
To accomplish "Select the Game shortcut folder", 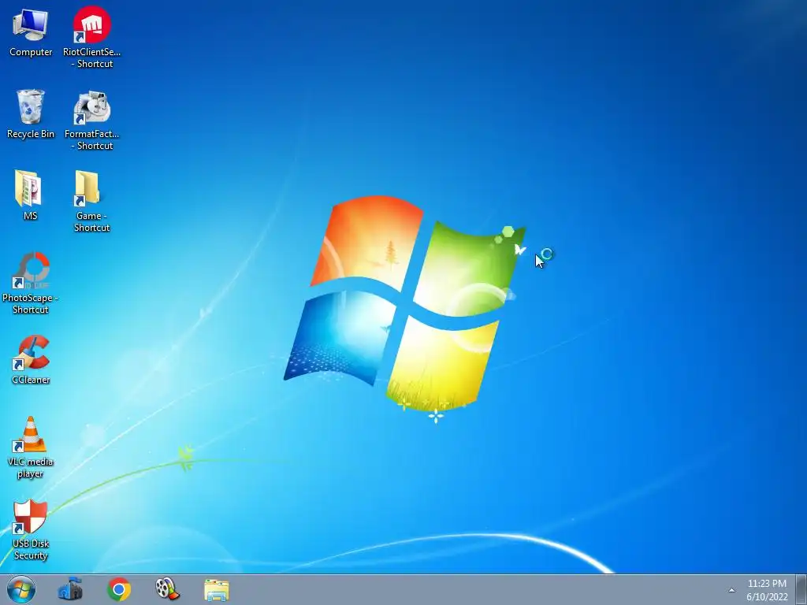I will coord(91,201).
